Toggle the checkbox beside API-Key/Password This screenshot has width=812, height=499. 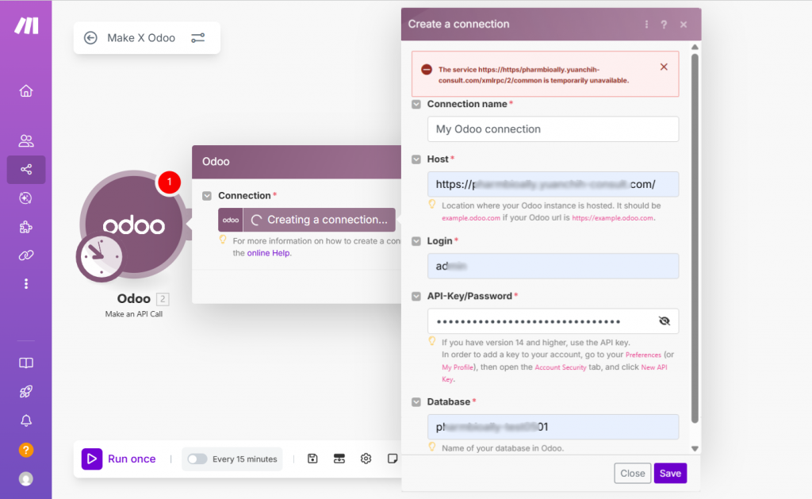416,297
